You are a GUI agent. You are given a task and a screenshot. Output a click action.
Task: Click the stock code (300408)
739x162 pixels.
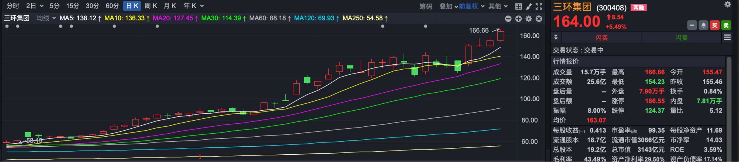tap(612, 7)
